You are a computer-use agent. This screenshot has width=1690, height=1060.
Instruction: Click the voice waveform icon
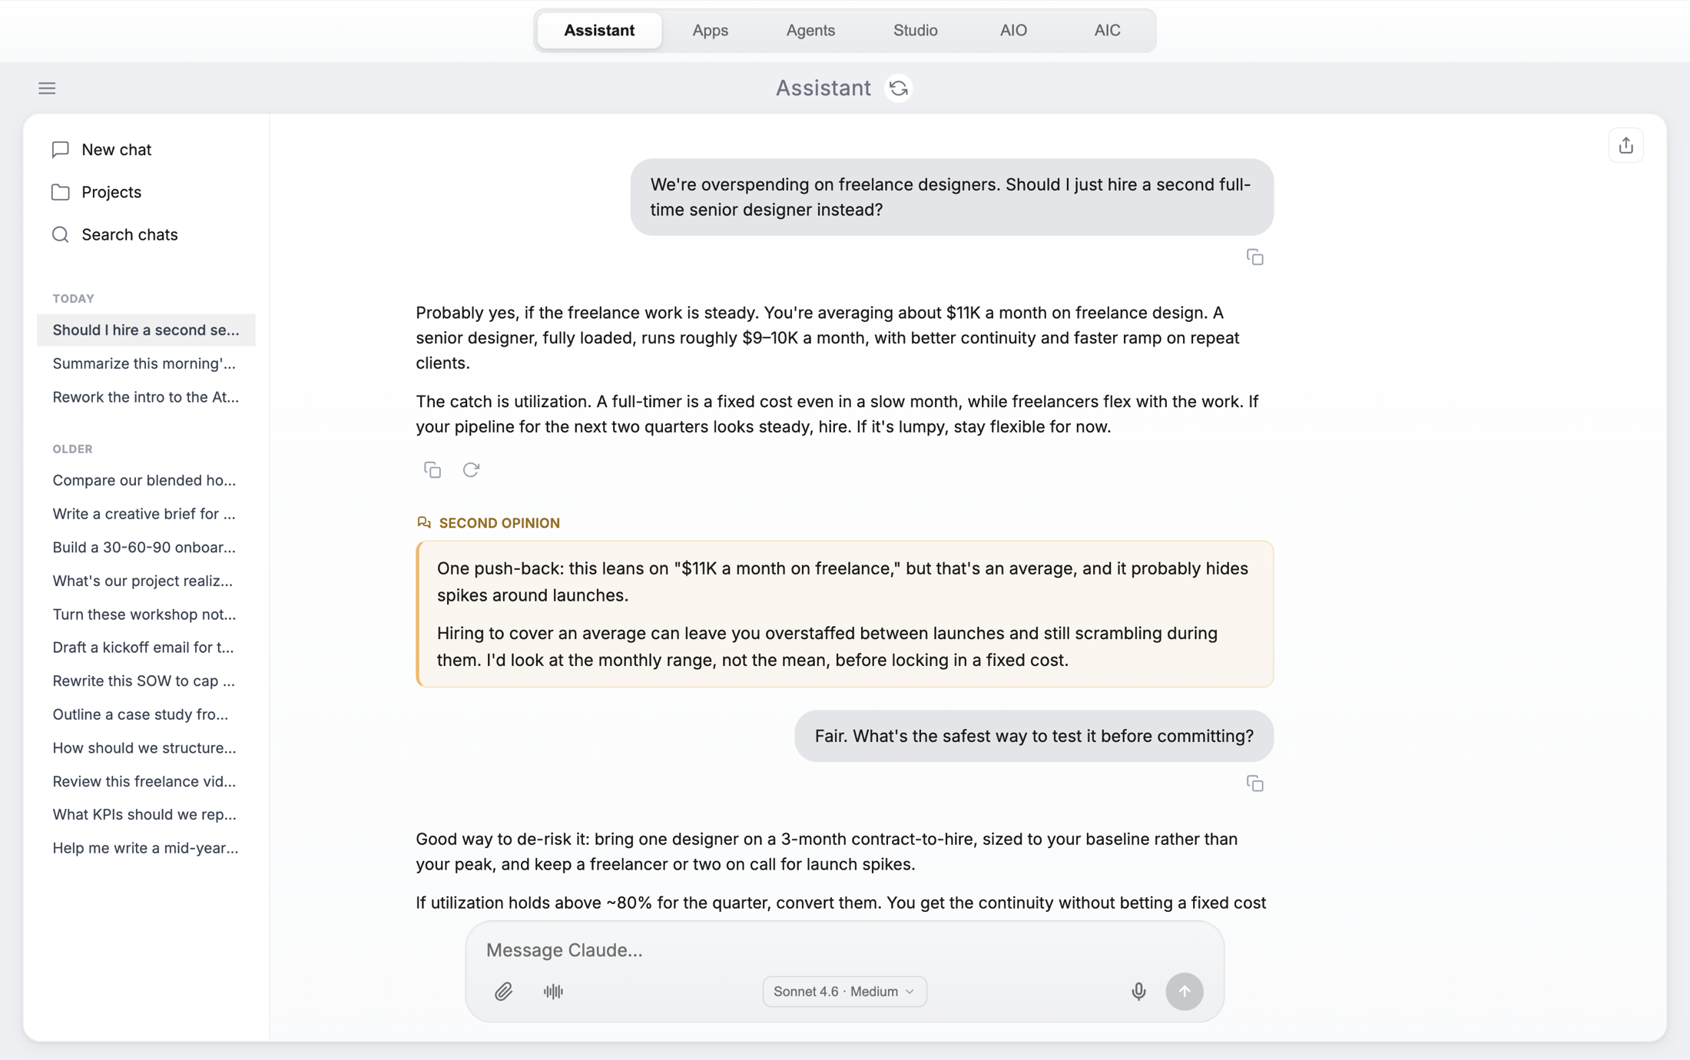(x=553, y=991)
